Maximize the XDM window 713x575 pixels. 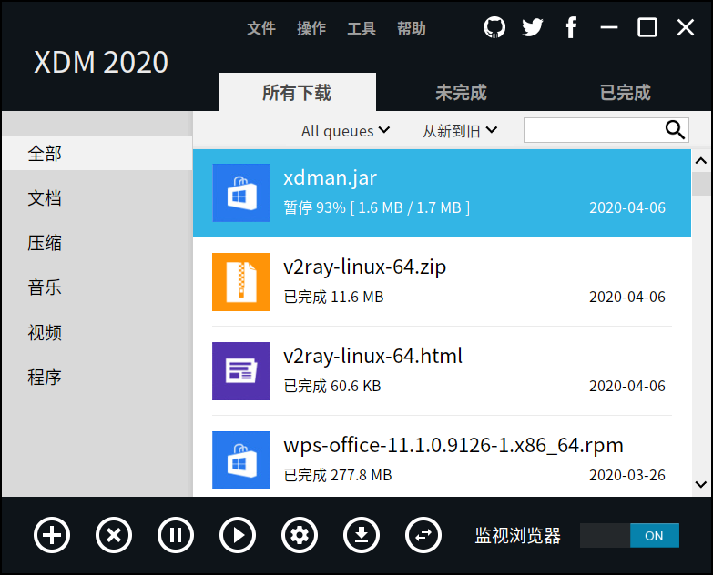[x=647, y=27]
